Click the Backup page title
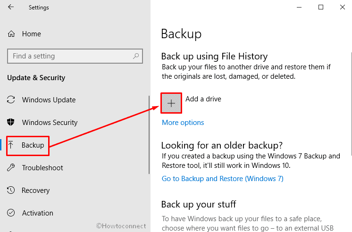352x232 pixels. tap(181, 34)
